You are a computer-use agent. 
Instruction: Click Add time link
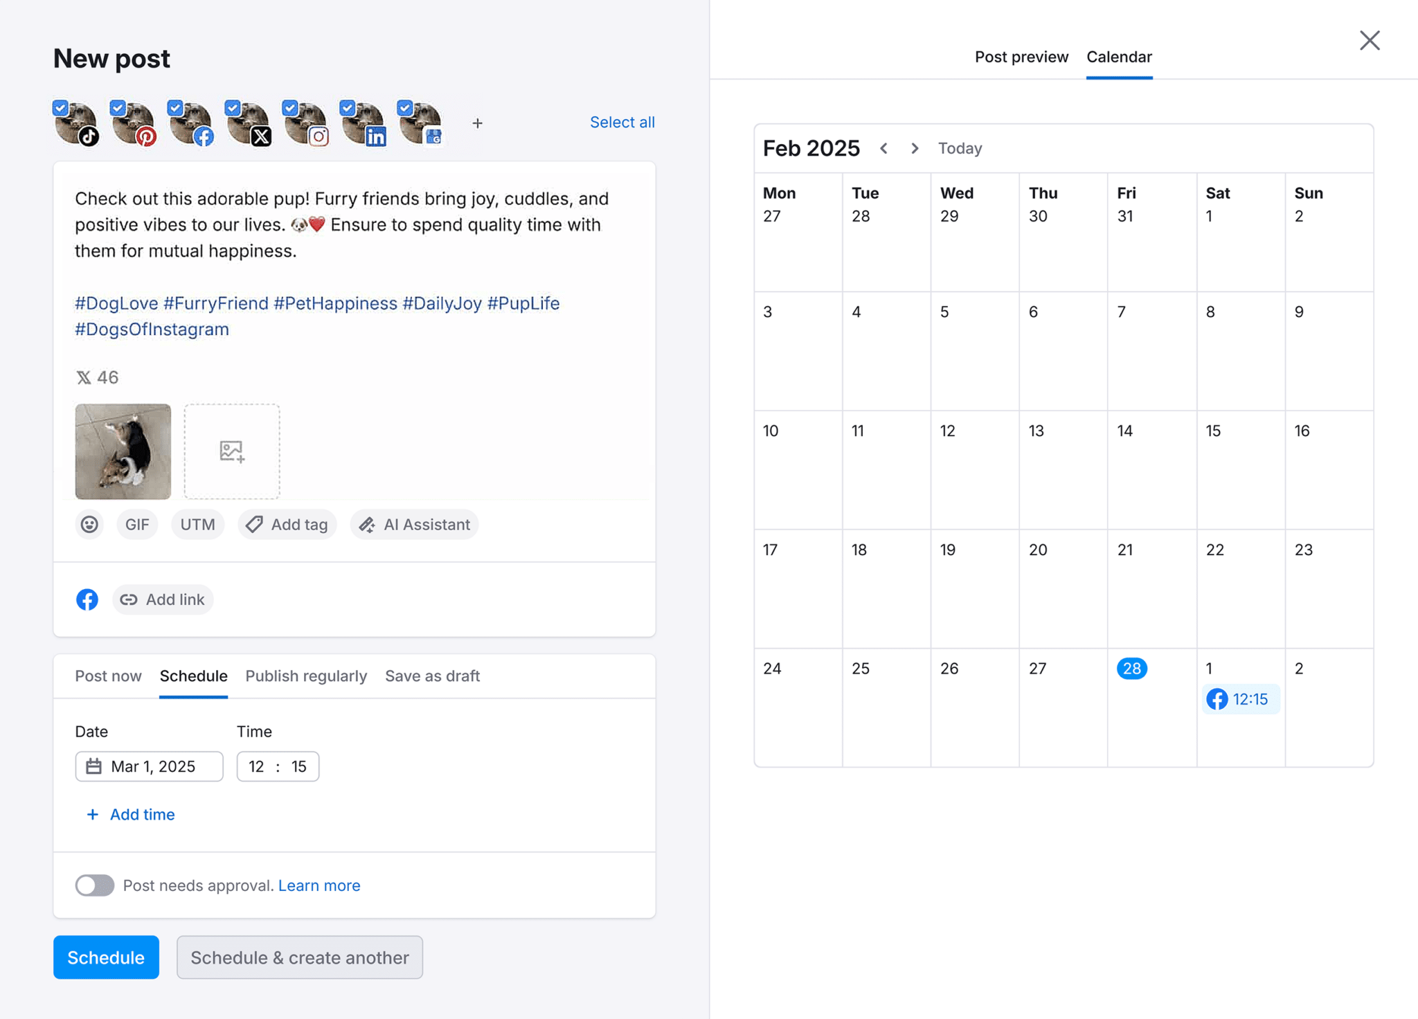(130, 815)
